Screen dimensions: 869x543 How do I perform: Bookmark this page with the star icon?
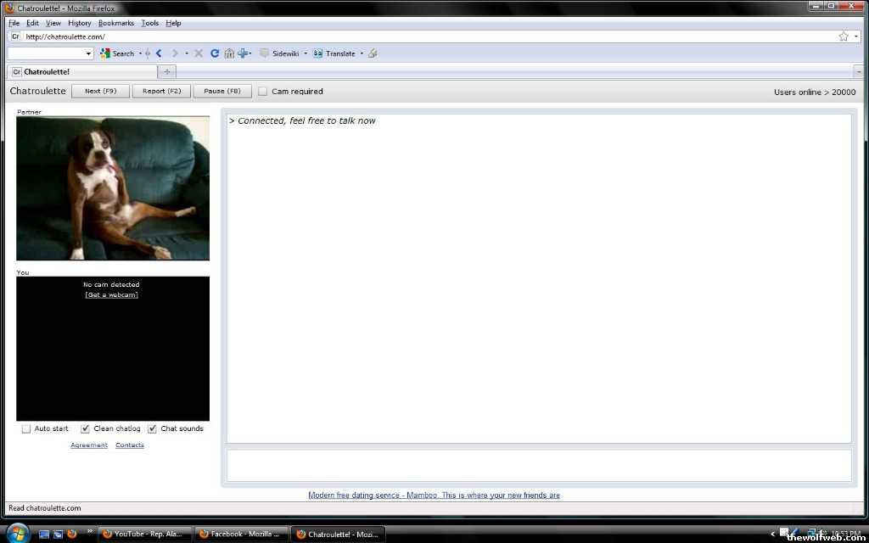(844, 36)
